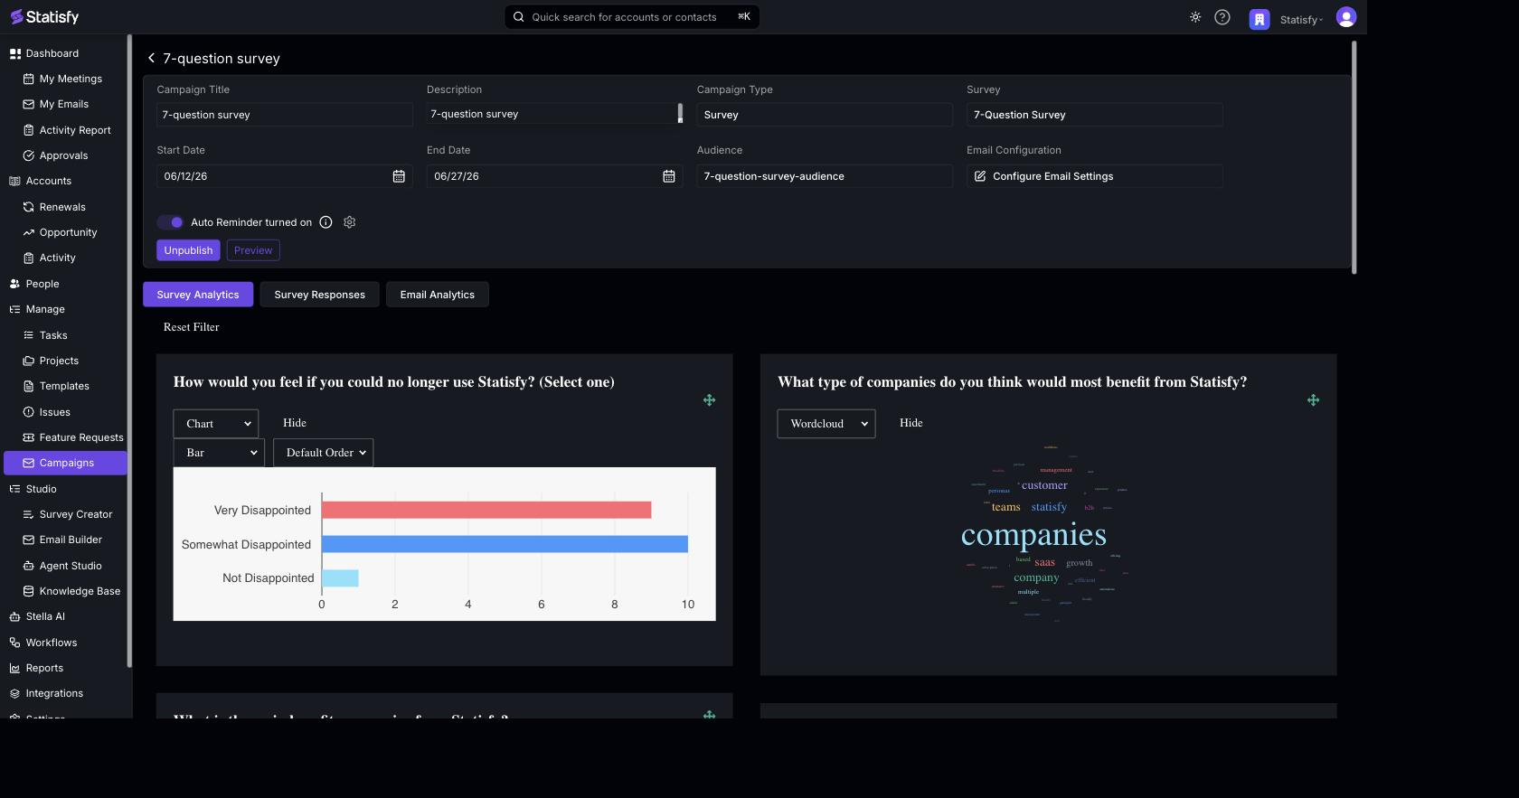
Task: Open Campaigns in sidebar
Action: point(65,463)
